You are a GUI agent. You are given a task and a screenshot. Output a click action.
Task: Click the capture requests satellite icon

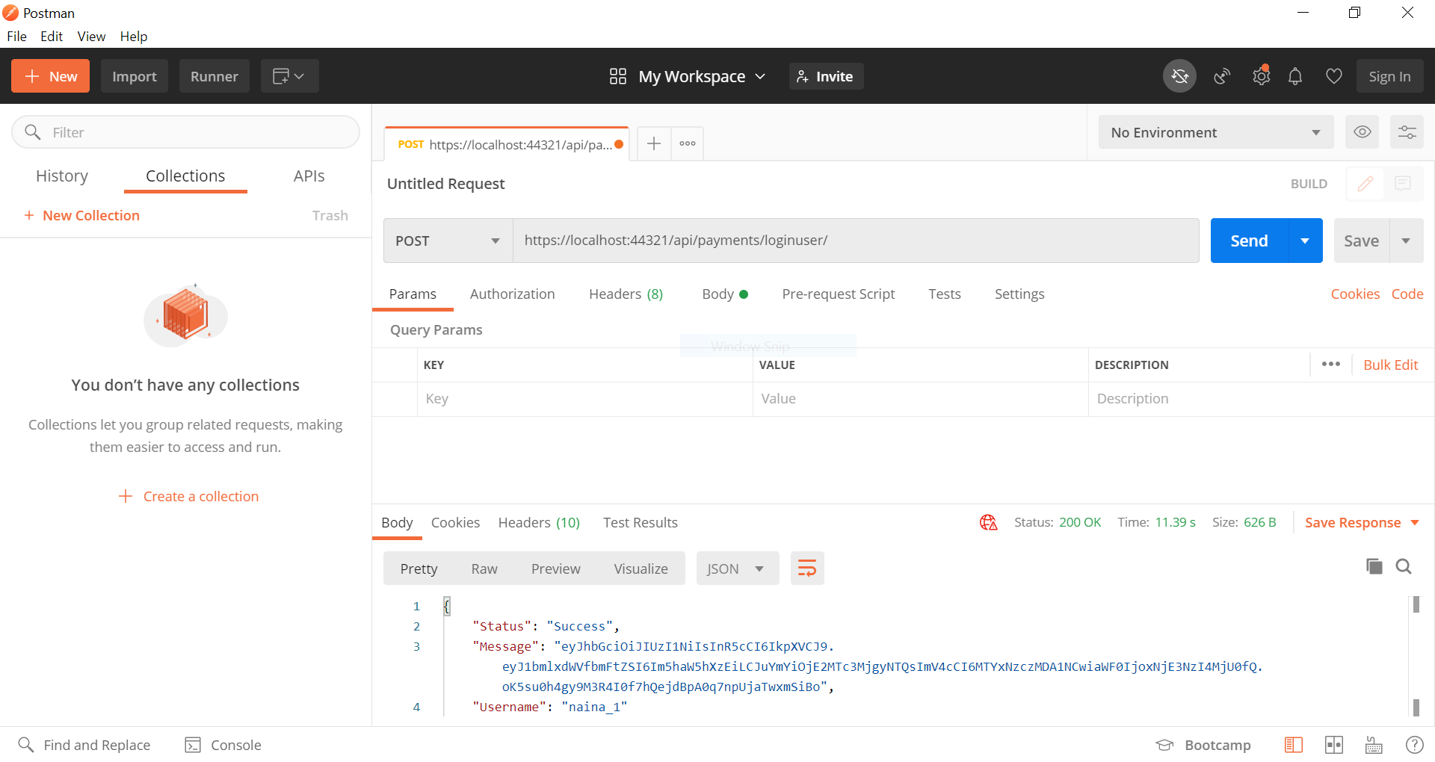click(1222, 75)
